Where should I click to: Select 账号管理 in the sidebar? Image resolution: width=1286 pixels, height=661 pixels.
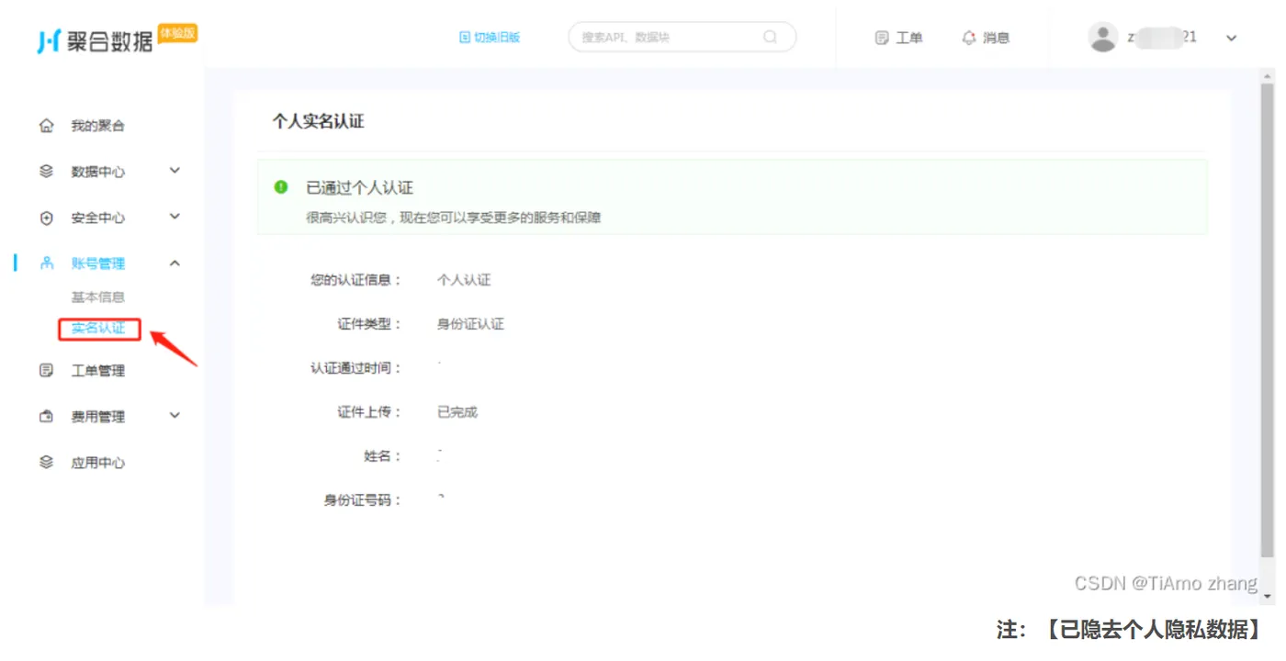pos(98,263)
